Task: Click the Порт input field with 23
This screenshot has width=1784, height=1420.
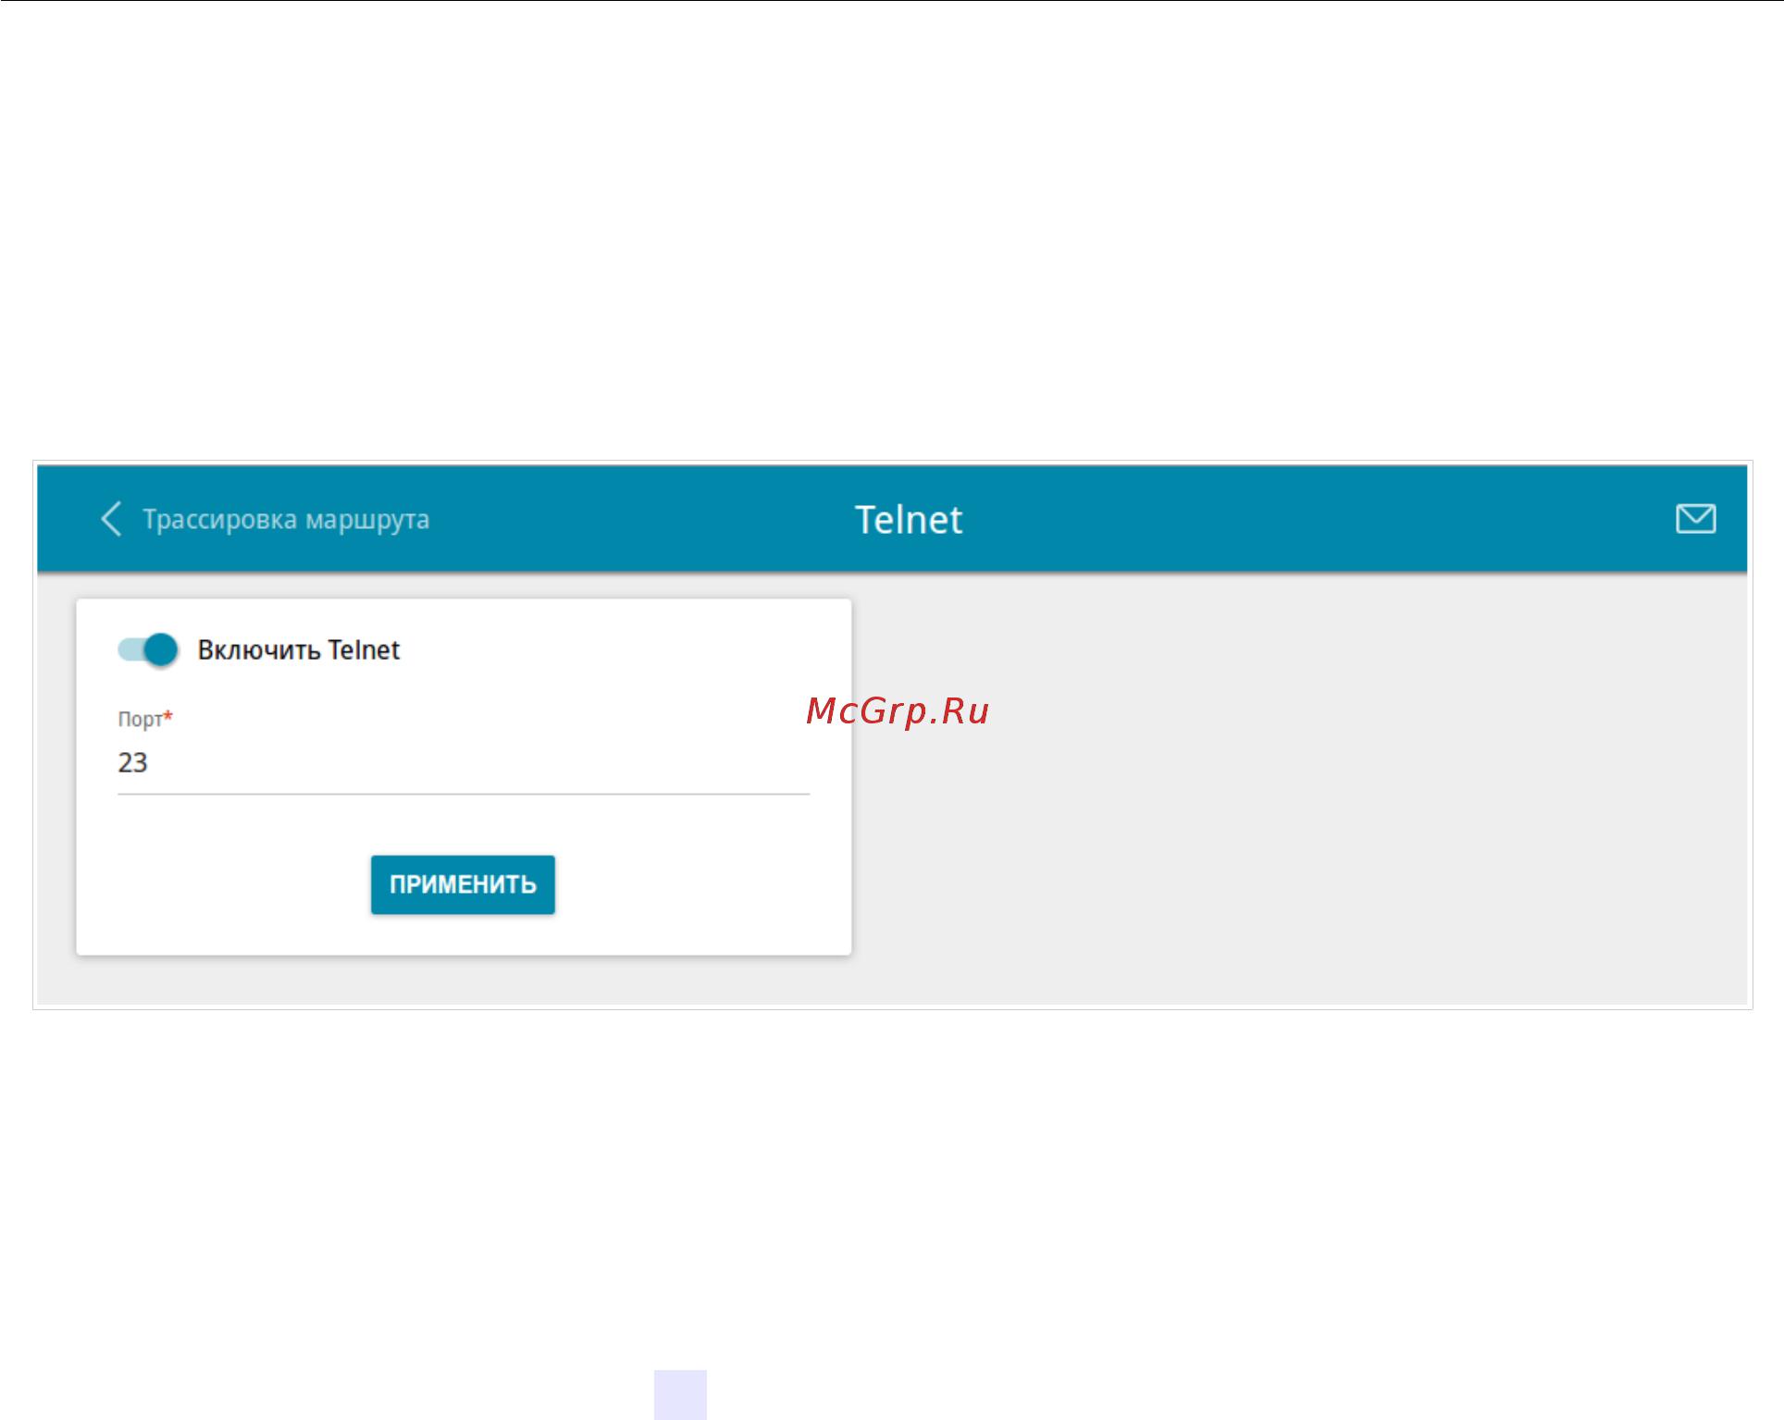Action: click(x=464, y=763)
